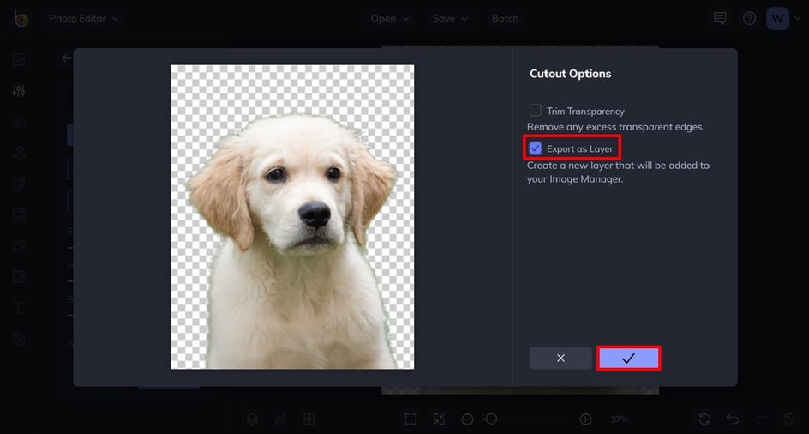
Task: Open the Graphics shapes icon in sidebar
Action: click(19, 245)
